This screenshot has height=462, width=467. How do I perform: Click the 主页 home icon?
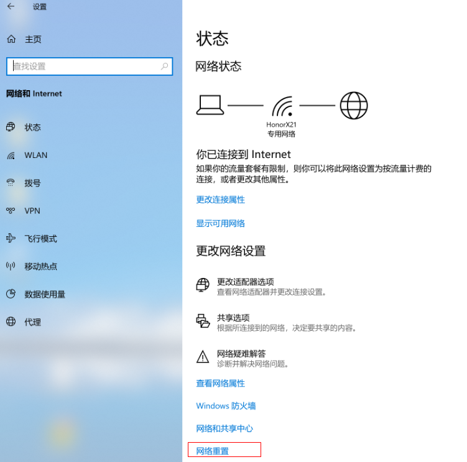click(x=11, y=39)
